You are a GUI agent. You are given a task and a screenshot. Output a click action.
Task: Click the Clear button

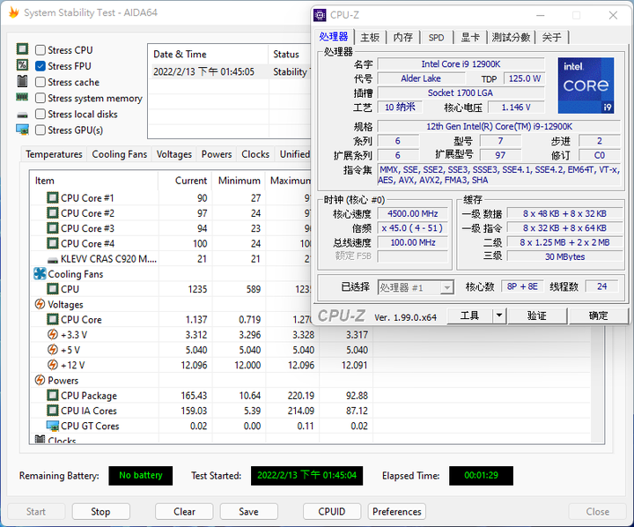[184, 512]
